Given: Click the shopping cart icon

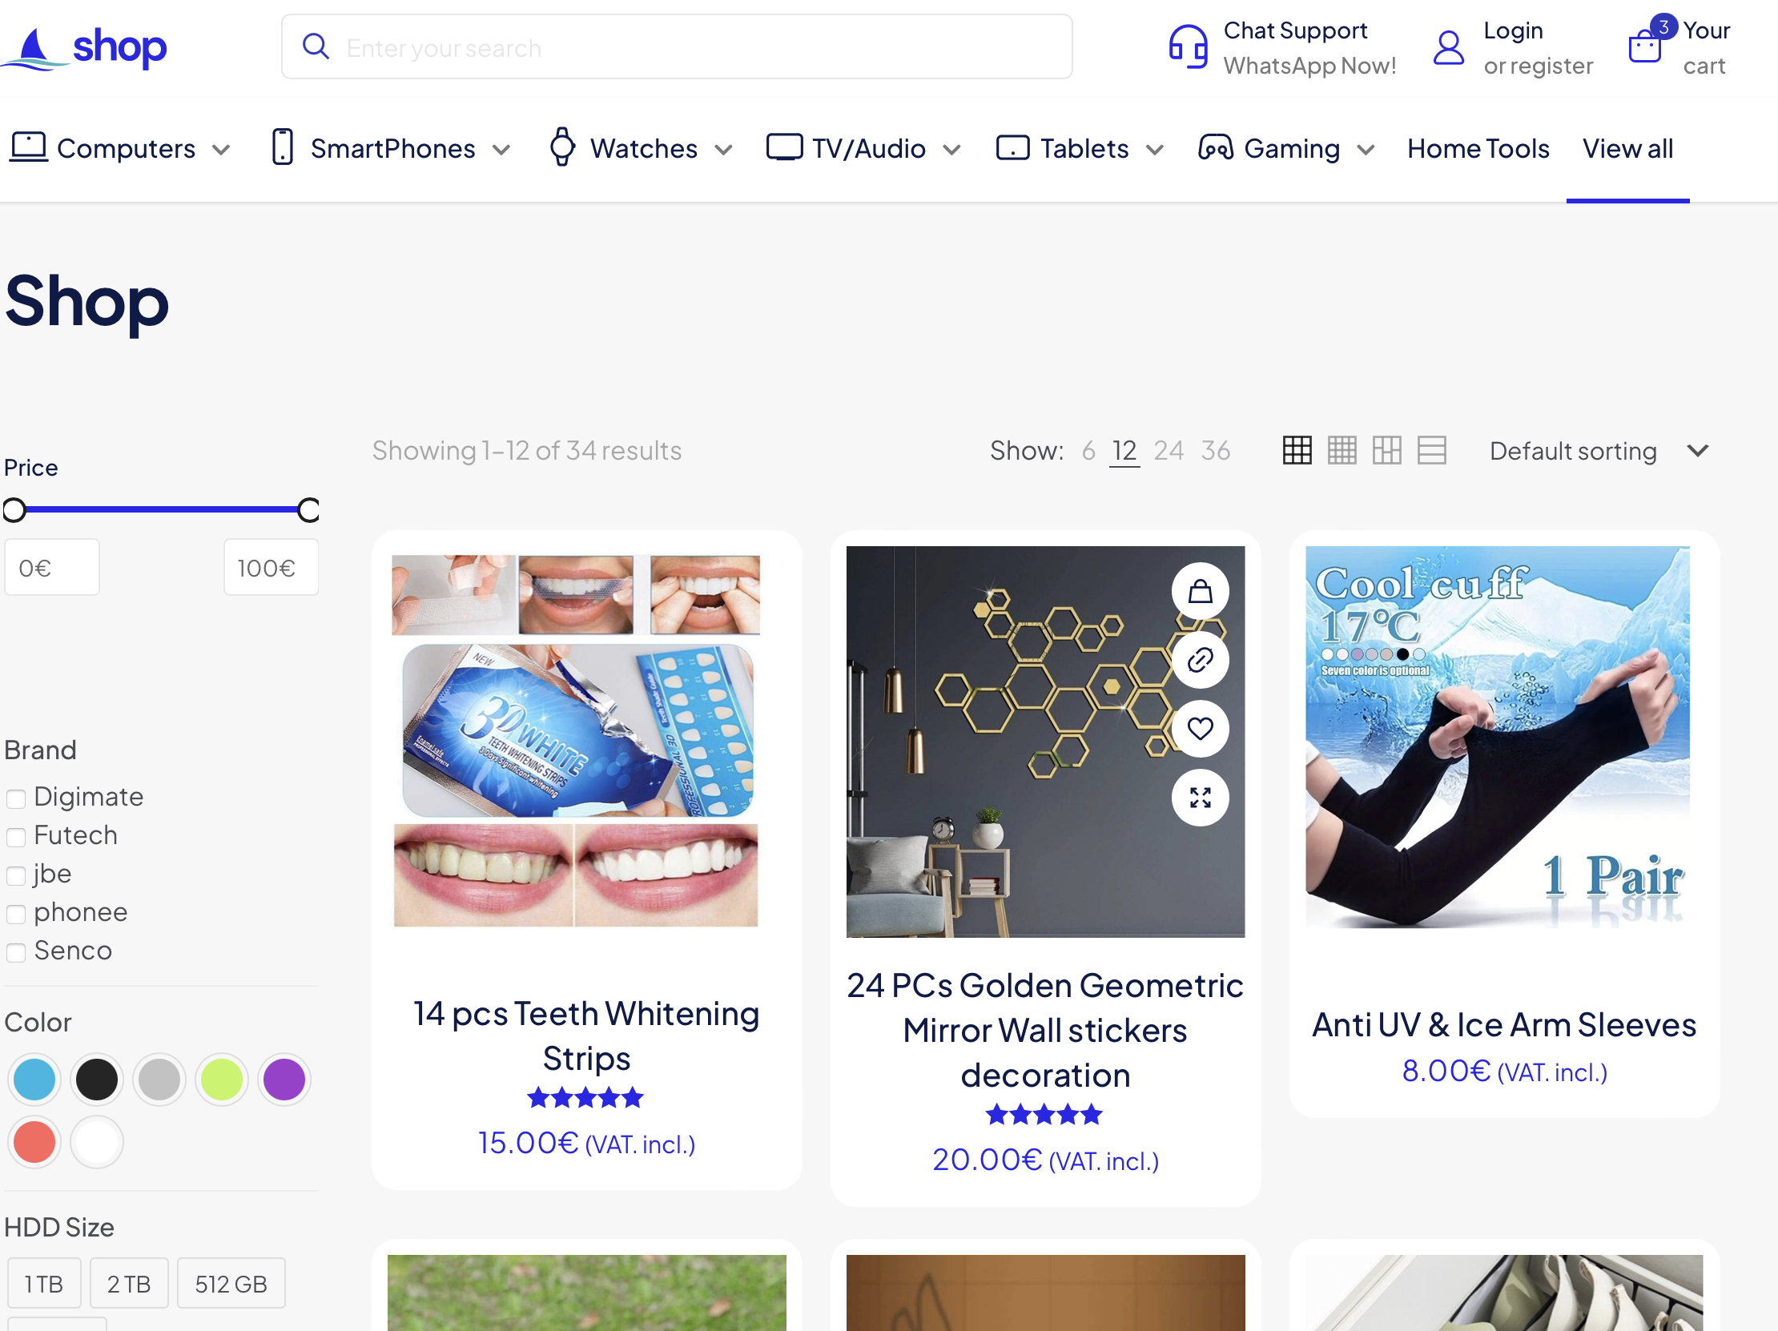Looking at the screenshot, I should (x=1643, y=46).
